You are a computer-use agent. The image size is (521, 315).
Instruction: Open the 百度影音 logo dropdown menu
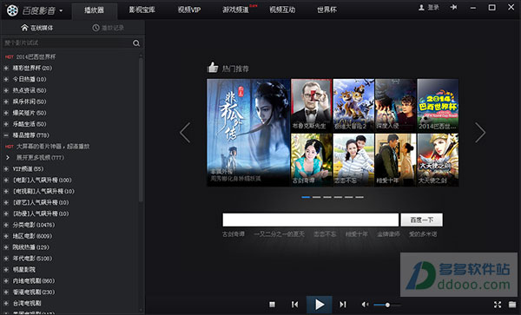click(61, 11)
